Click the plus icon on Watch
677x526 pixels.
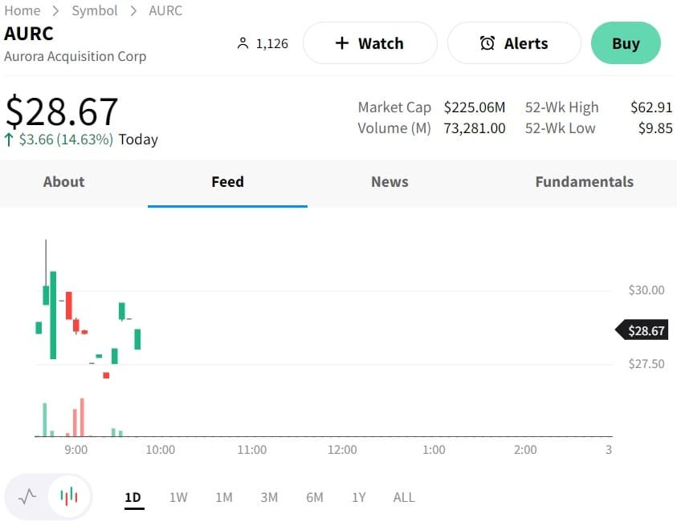[x=341, y=43]
